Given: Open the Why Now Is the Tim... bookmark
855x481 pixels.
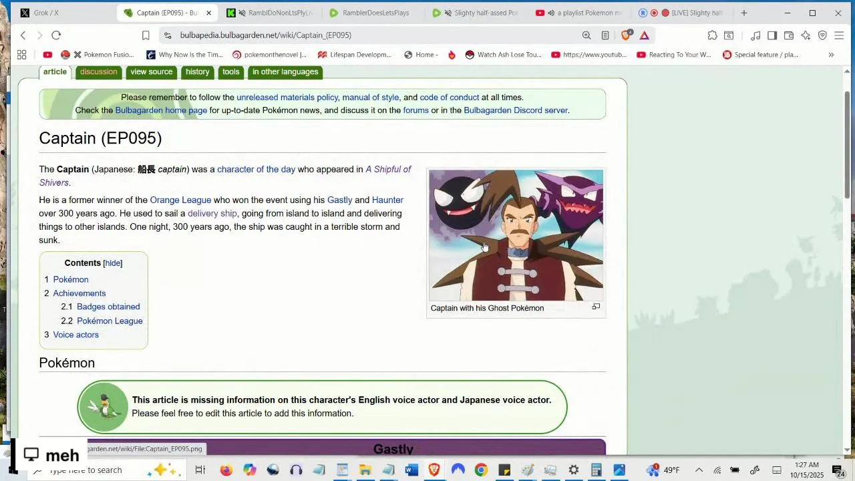Looking at the screenshot, I should pos(185,55).
